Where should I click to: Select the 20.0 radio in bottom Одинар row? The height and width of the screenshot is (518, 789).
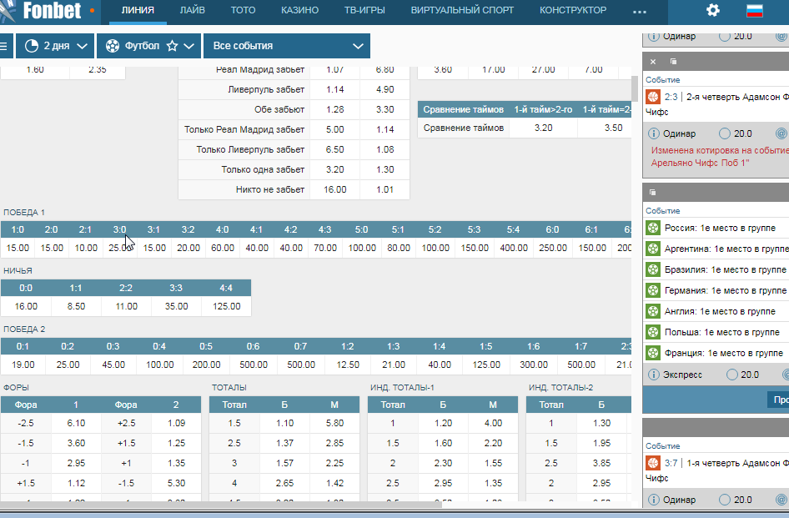tap(725, 500)
